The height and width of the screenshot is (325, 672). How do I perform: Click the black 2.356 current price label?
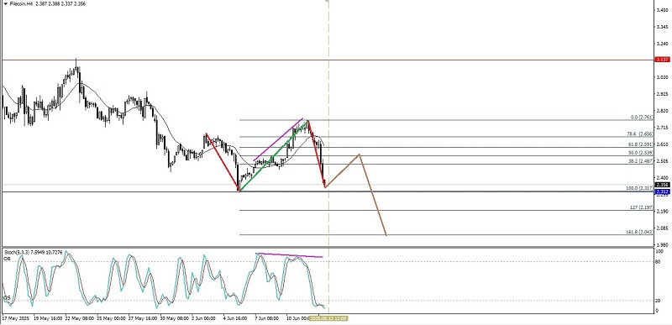(663, 185)
